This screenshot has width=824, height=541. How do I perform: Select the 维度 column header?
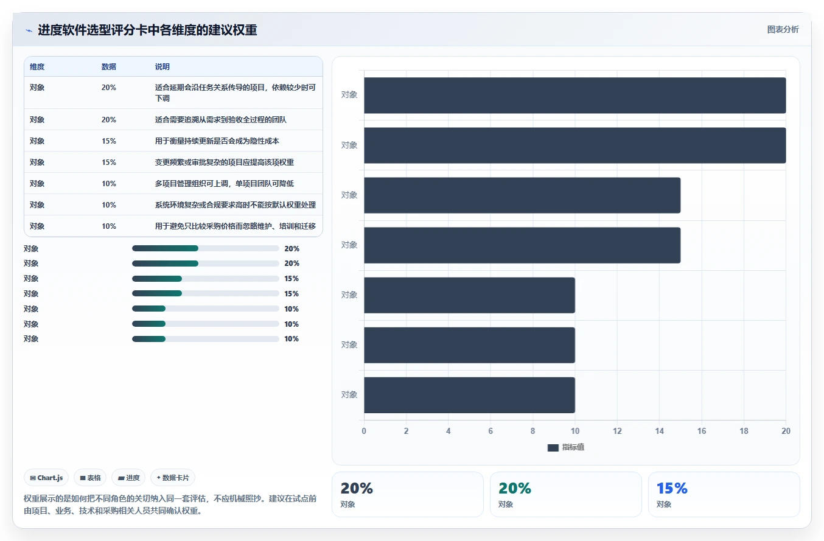coord(37,66)
